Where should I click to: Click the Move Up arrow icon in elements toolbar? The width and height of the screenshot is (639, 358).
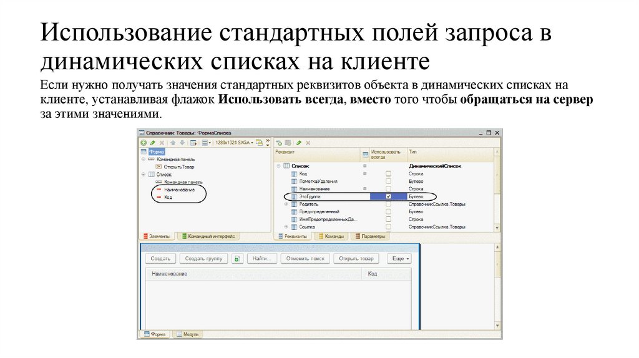173,143
